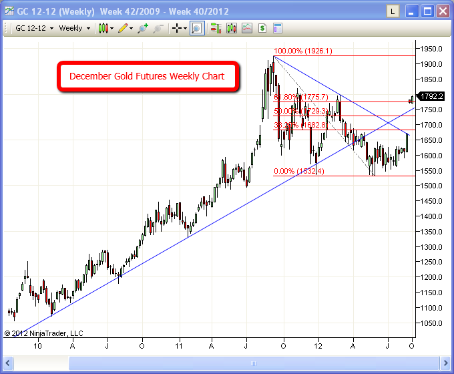
Task: Expand the drawing tools dropdown arrow
Action: point(132,28)
